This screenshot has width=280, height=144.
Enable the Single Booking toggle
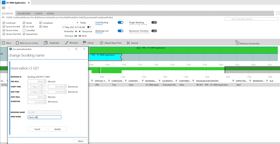pyautogui.click(x=154, y=22)
